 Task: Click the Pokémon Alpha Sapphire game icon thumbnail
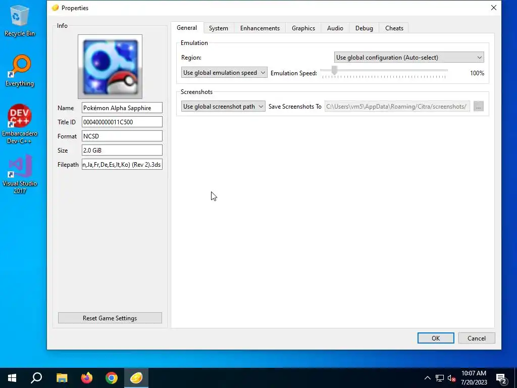[110, 67]
